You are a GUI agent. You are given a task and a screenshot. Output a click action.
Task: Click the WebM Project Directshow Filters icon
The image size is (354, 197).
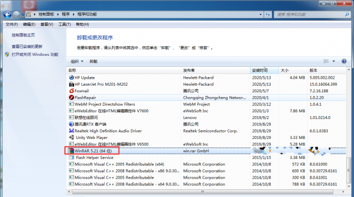tap(71, 104)
